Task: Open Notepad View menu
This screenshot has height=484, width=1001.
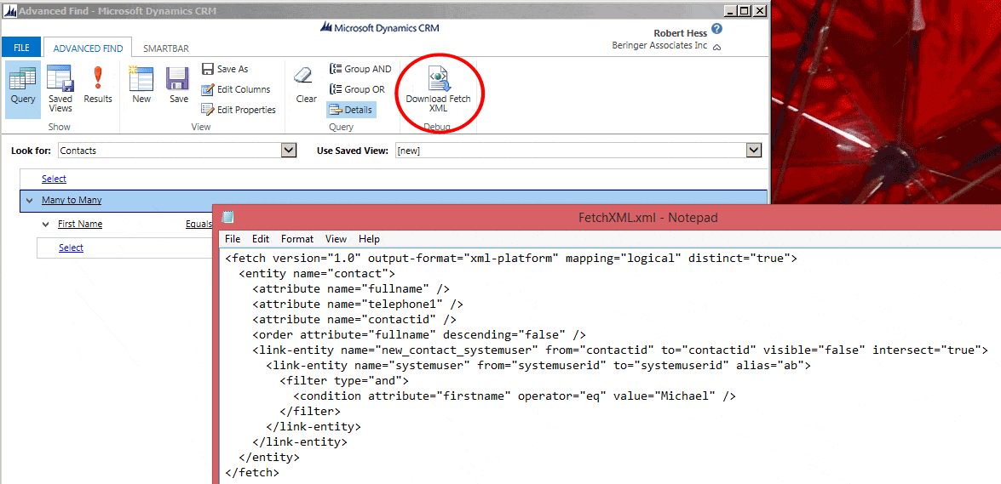Action: [336, 239]
